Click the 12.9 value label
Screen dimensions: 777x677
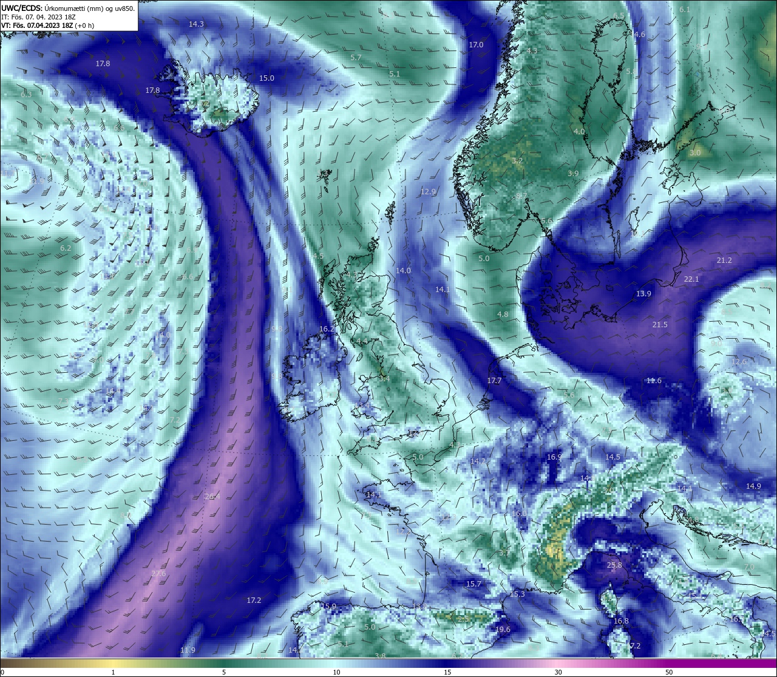point(428,192)
